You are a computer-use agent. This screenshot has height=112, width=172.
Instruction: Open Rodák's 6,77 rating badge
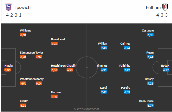point(166,70)
